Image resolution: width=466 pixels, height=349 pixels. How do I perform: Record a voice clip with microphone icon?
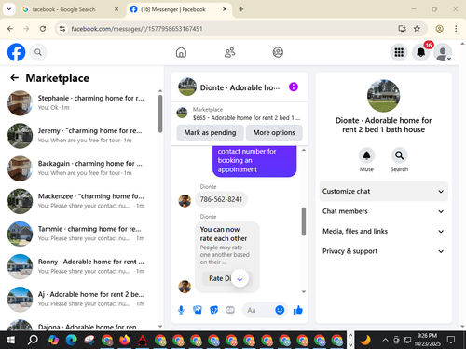tap(181, 310)
